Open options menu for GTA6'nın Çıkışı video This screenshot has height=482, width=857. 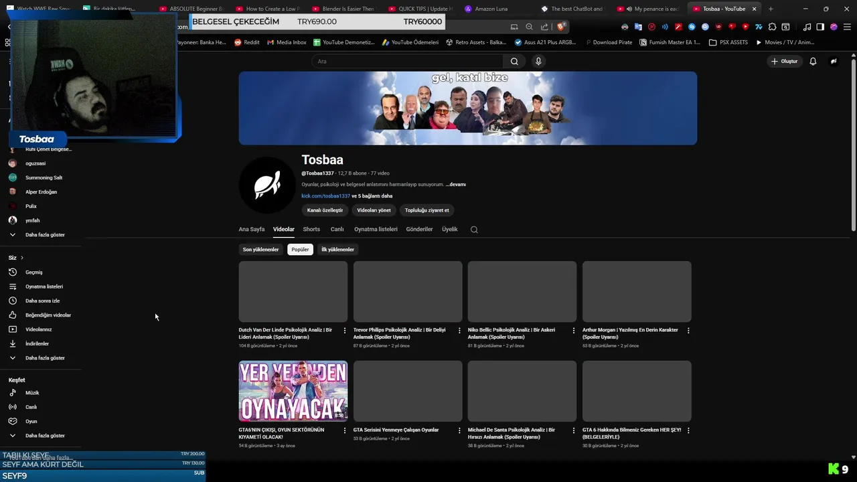[x=345, y=430]
